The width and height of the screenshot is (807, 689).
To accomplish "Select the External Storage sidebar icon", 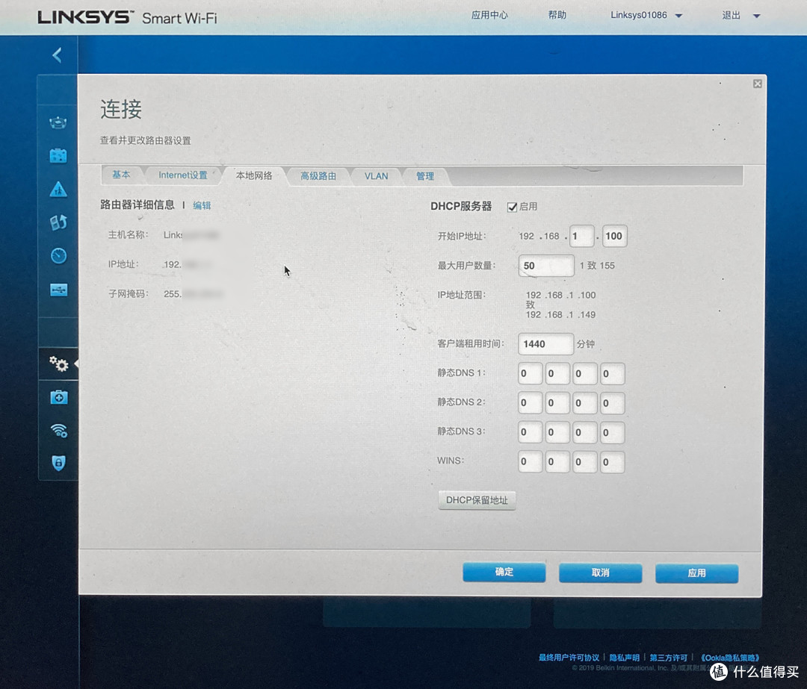I will click(58, 290).
